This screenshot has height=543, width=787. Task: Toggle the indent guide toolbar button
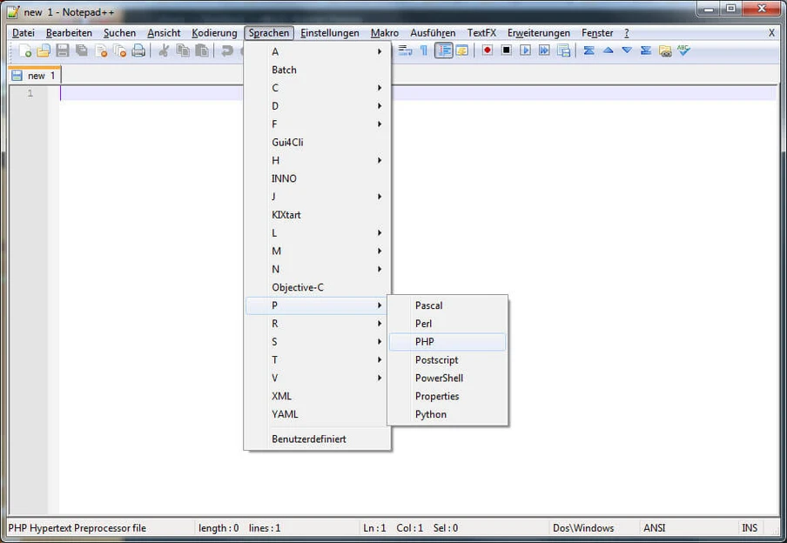point(444,50)
